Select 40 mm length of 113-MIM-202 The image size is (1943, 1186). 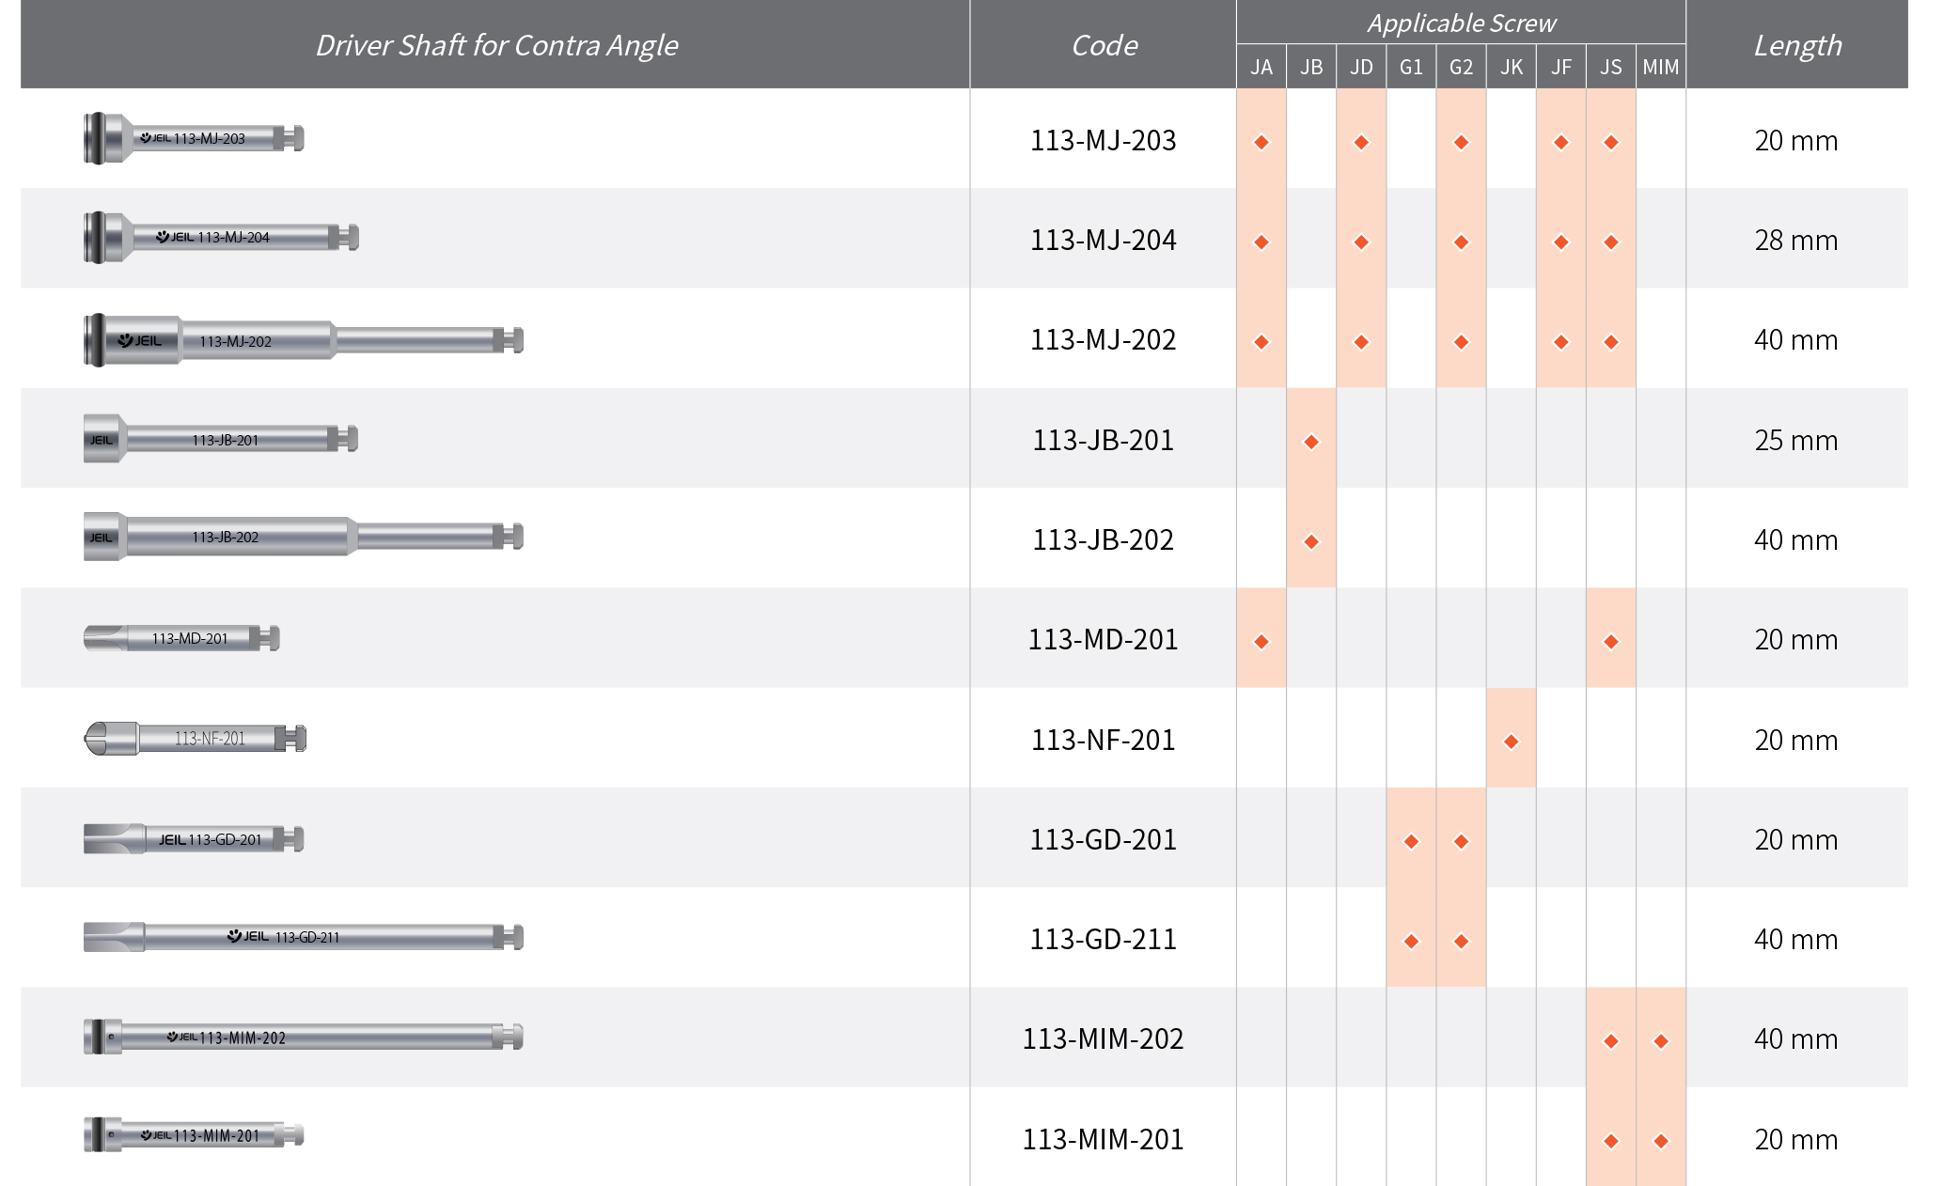(1795, 1039)
